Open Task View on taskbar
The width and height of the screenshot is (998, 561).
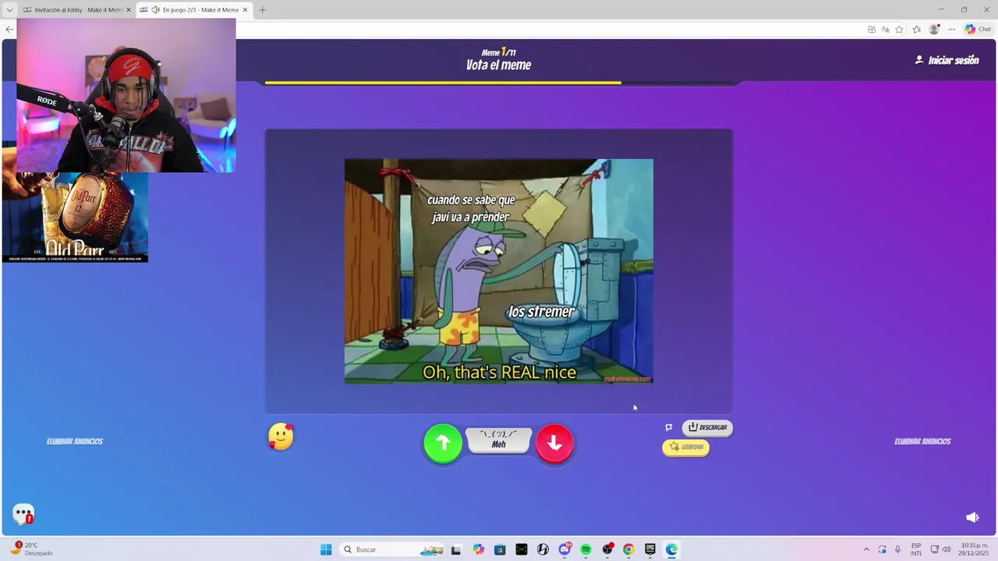(x=456, y=549)
